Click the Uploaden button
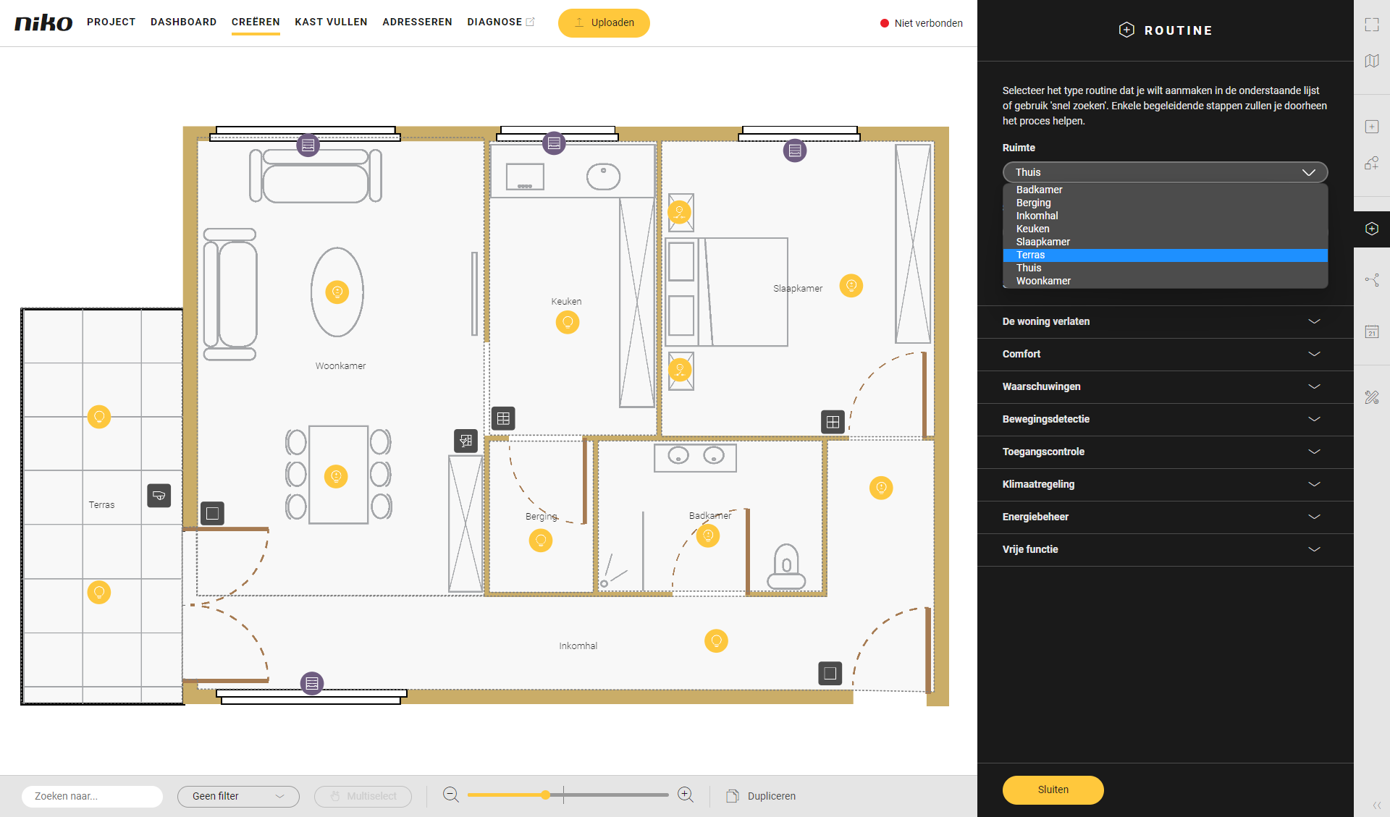Image resolution: width=1390 pixels, height=817 pixels. 604,22
